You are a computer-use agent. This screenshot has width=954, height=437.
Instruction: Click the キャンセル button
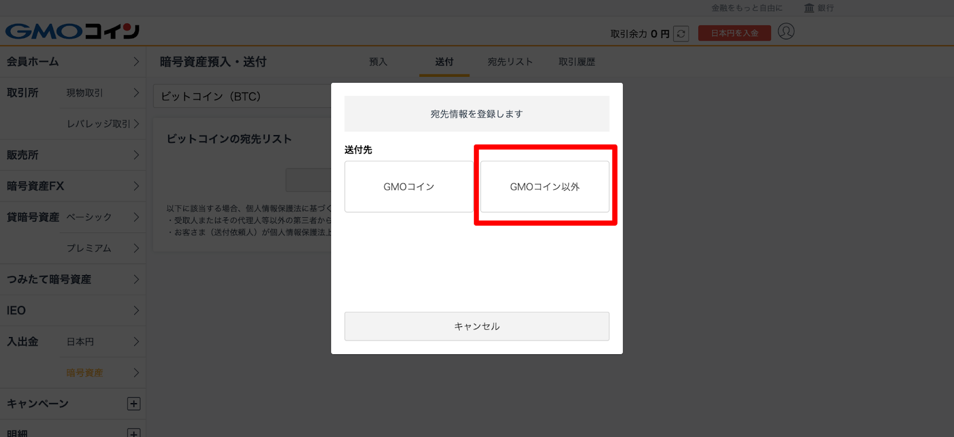[x=477, y=326]
